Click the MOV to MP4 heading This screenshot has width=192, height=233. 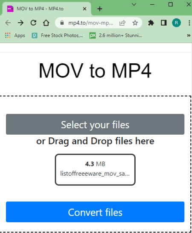point(95,71)
